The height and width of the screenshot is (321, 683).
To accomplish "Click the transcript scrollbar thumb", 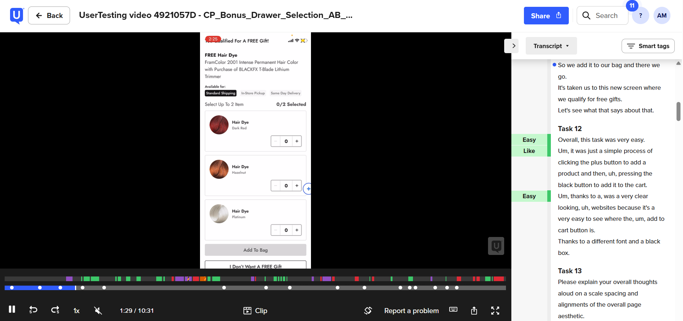I will [x=678, y=111].
